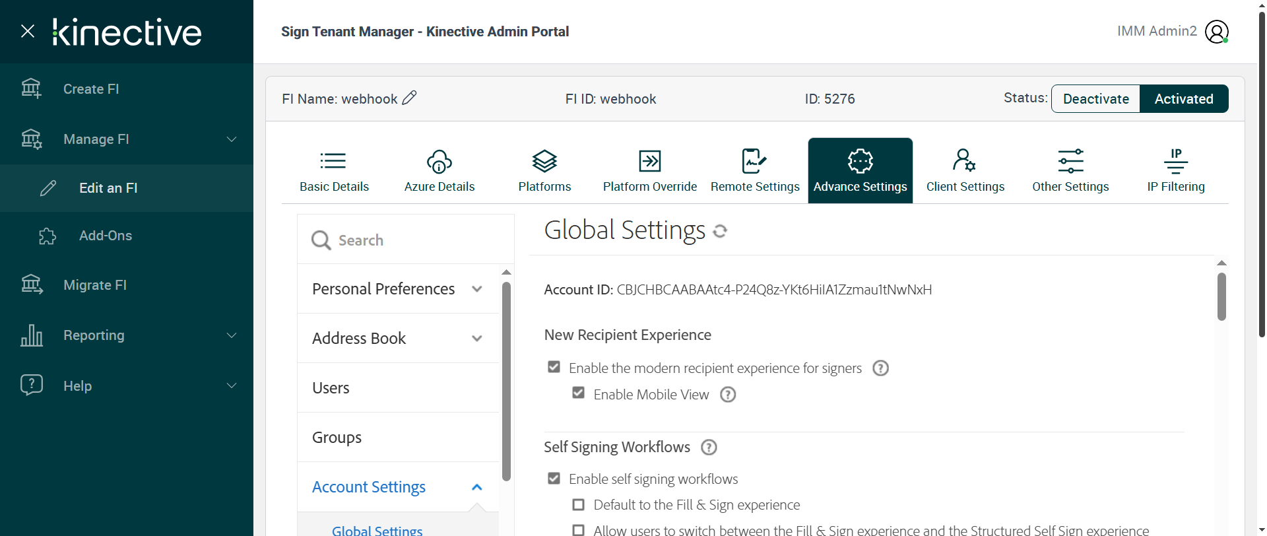Close the sidebar with the X icon
This screenshot has width=1267, height=536.
click(28, 31)
